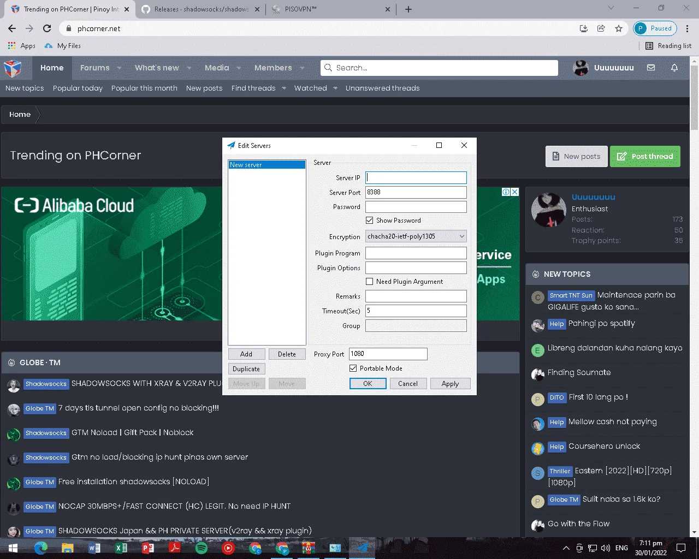
Task: Open Excel from the taskbar
Action: point(121,548)
